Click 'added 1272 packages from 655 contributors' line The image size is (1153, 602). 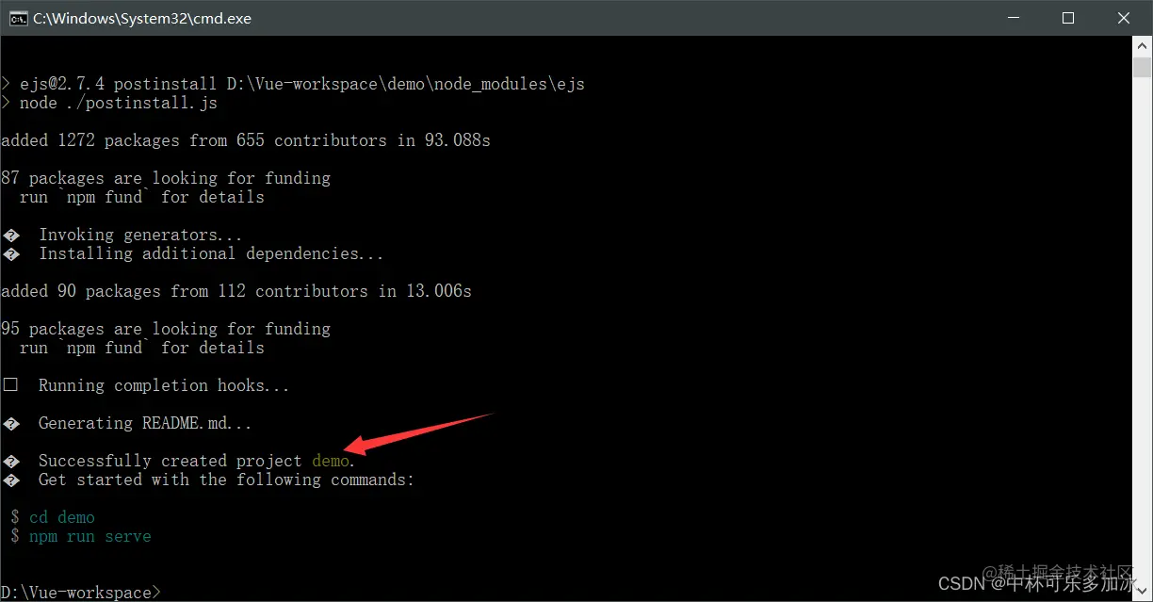coord(246,140)
